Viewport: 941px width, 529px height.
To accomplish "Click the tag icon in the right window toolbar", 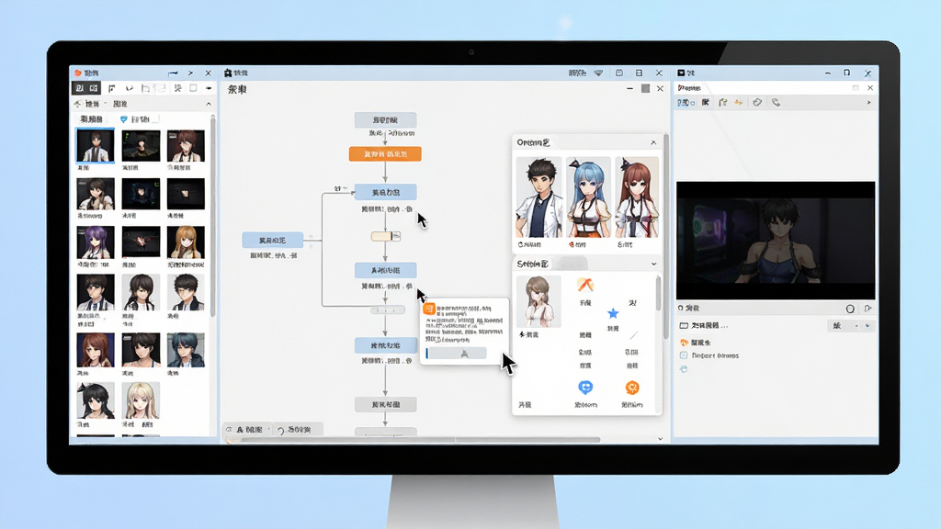I will coord(757,103).
